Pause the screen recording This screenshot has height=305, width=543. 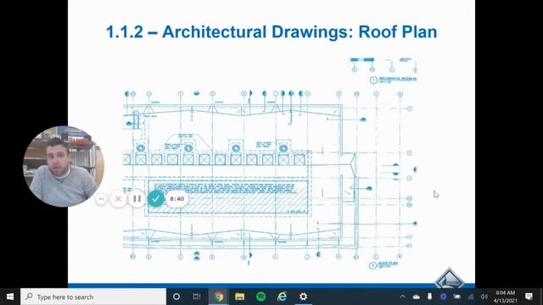click(x=137, y=199)
